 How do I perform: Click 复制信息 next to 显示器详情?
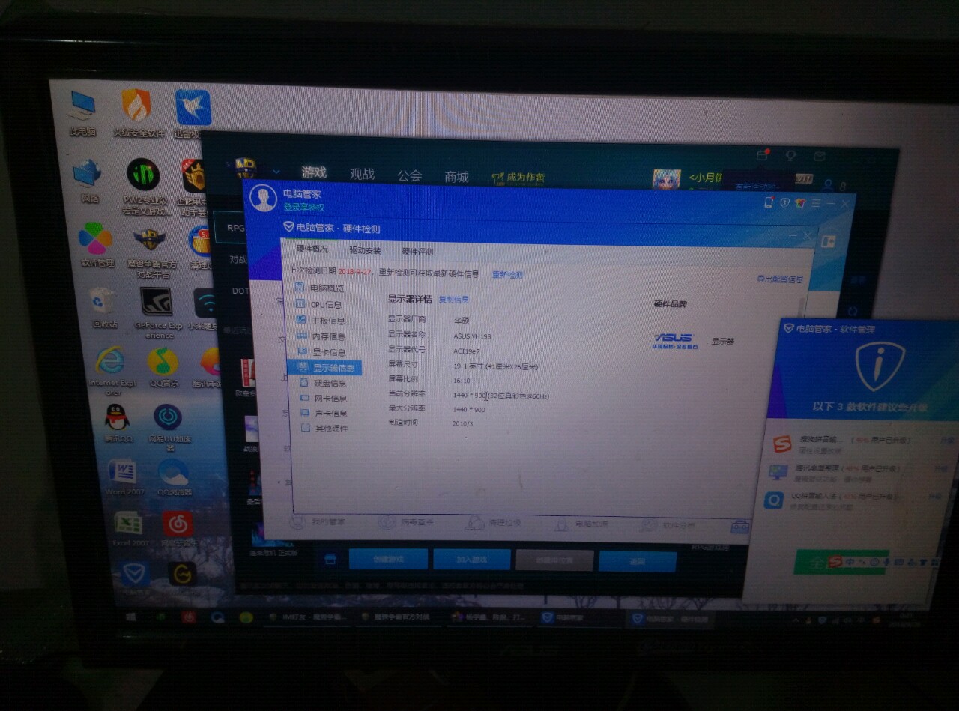pyautogui.click(x=454, y=300)
